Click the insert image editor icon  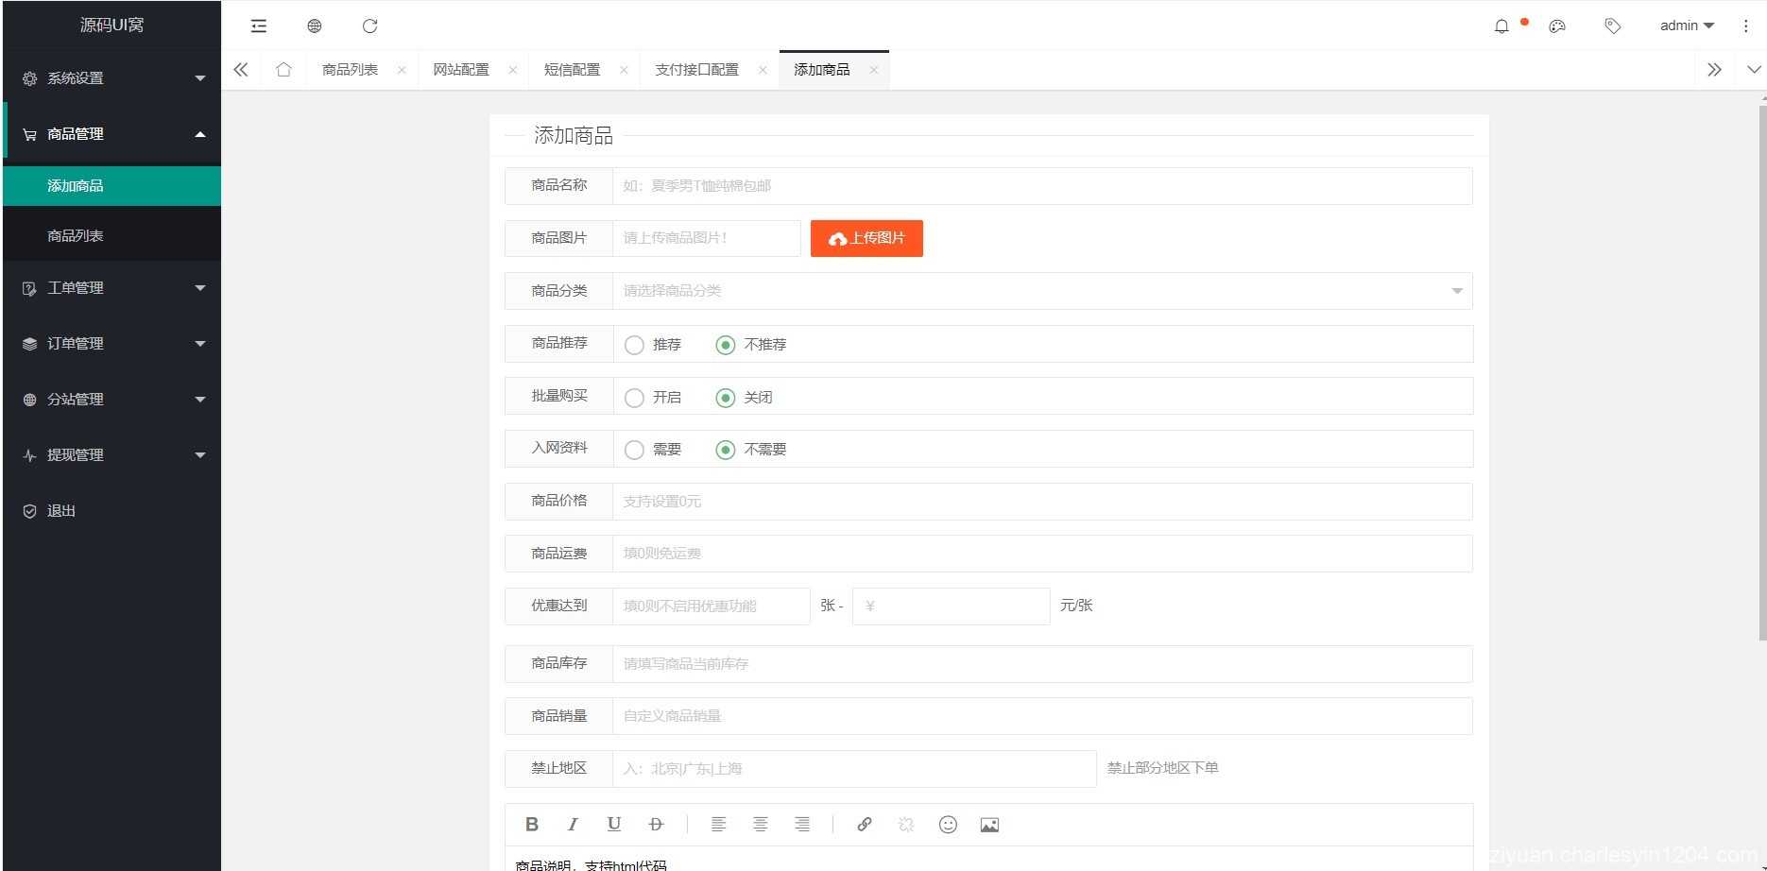pyautogui.click(x=989, y=825)
